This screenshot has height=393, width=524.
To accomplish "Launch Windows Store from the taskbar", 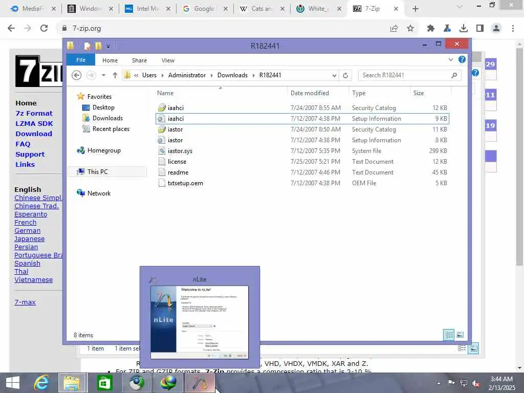I will (104, 383).
